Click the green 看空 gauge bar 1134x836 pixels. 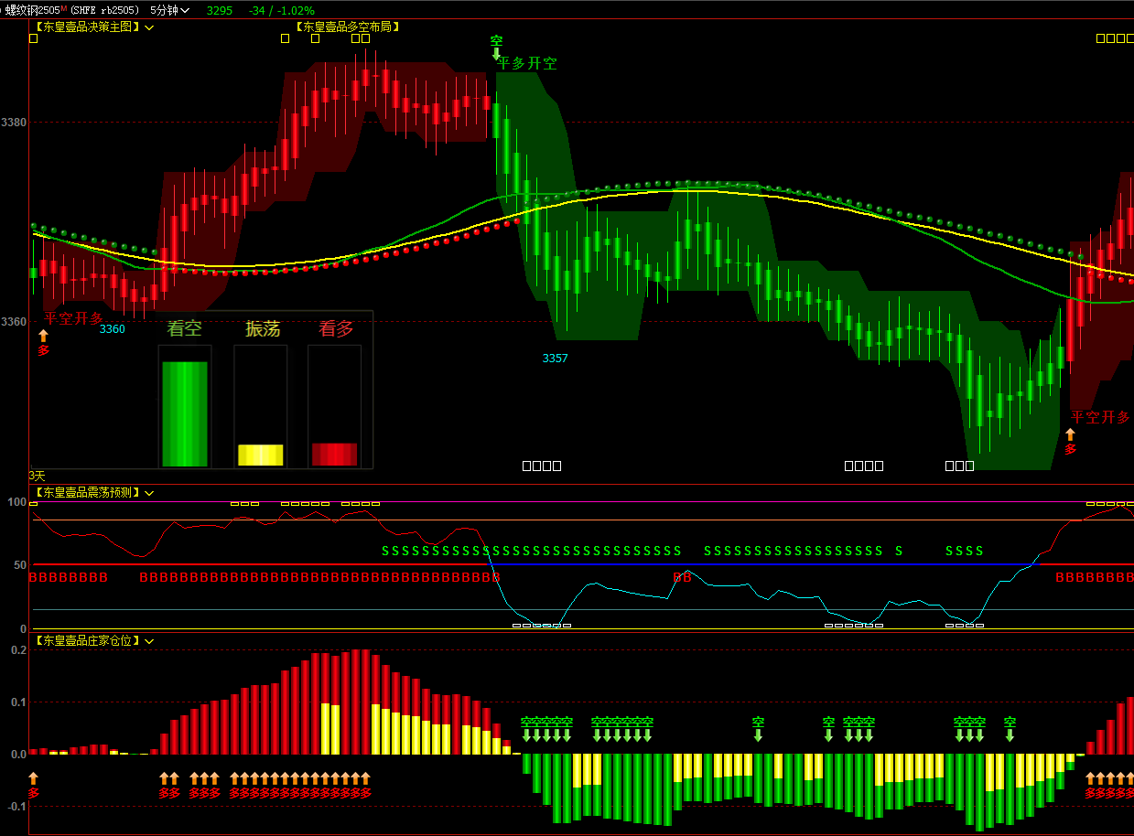click(185, 414)
